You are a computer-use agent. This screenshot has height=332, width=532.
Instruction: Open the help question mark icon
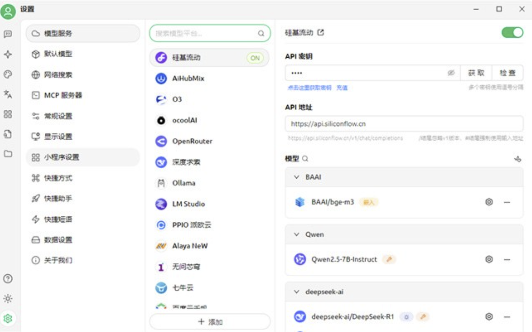tap(8, 279)
